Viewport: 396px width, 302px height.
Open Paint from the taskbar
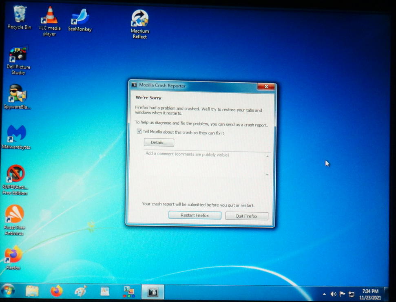click(x=81, y=292)
